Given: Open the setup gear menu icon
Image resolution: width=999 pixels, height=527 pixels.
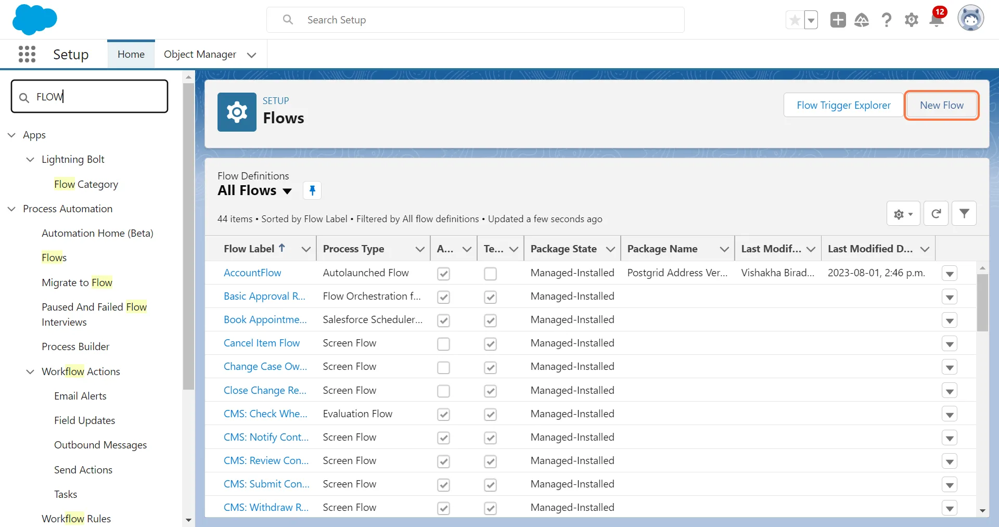Looking at the screenshot, I should (911, 20).
